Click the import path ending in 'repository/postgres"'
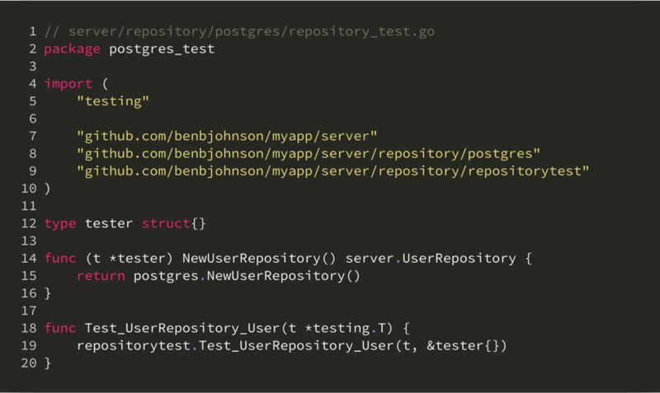Image resolution: width=660 pixels, height=393 pixels. [308, 153]
